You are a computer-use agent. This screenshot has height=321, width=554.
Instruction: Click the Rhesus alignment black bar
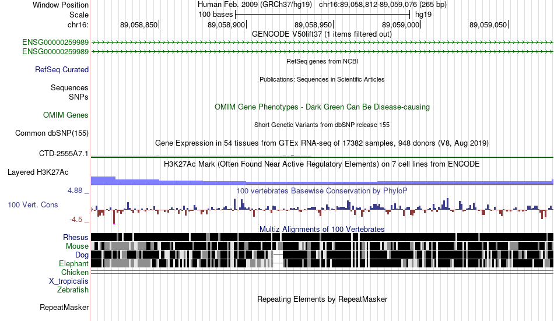[x=322, y=237]
